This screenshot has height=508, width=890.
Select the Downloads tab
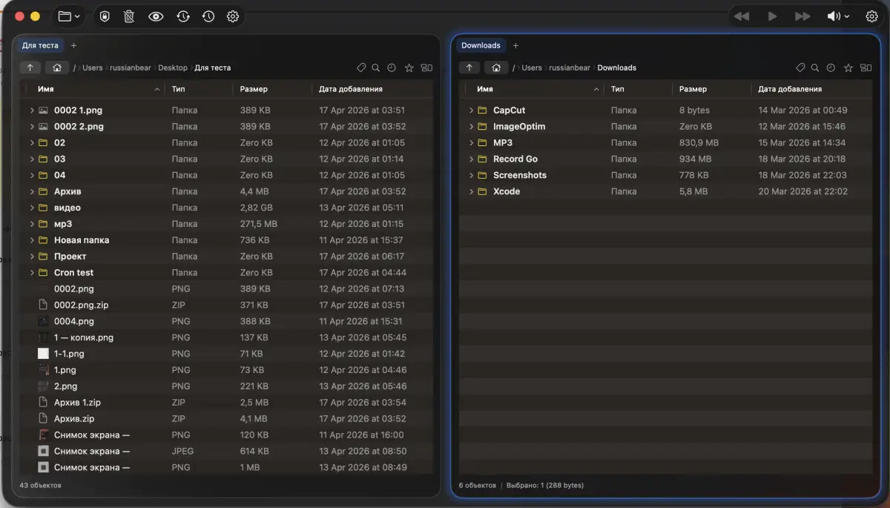481,45
